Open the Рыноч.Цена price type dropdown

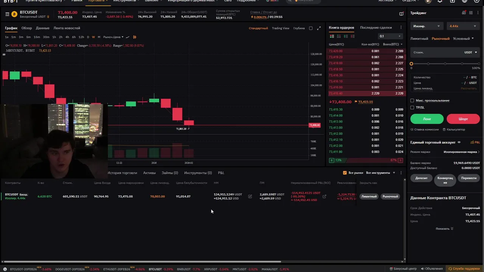[113, 37]
